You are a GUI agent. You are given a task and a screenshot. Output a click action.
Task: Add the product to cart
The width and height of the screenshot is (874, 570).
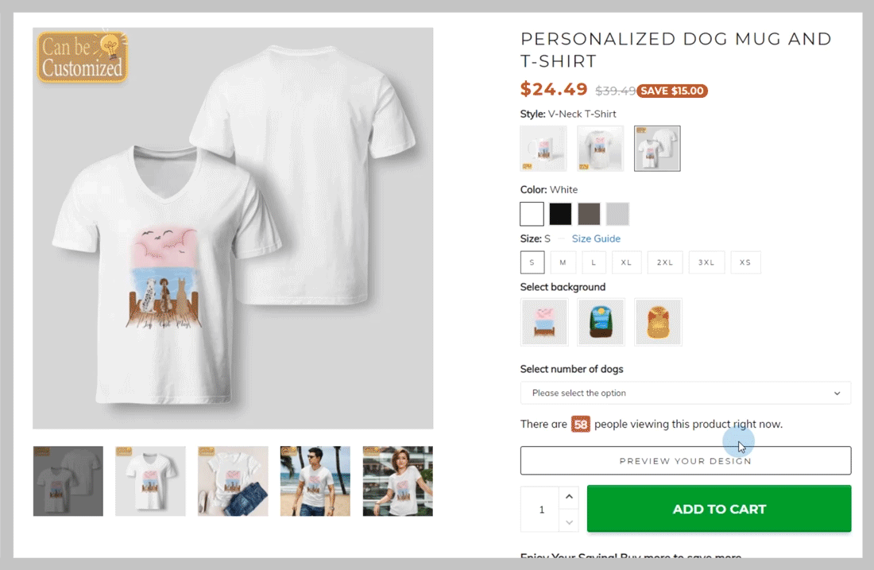coord(719,509)
